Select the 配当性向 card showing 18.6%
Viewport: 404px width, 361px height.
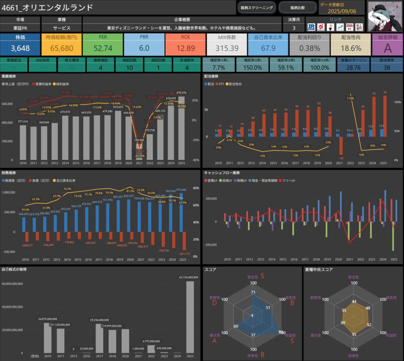pyautogui.click(x=351, y=44)
